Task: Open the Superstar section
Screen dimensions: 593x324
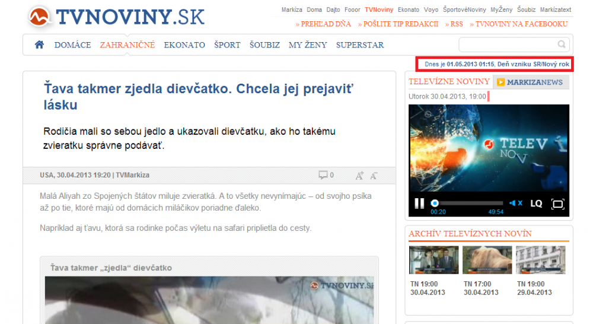Action: point(360,45)
